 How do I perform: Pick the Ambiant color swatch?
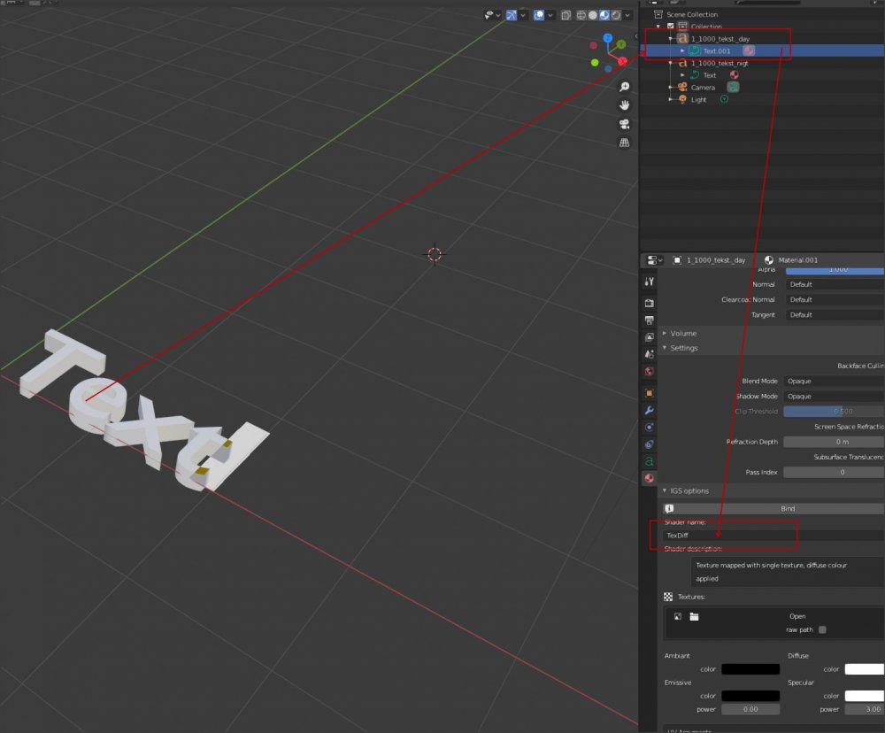[750, 669]
